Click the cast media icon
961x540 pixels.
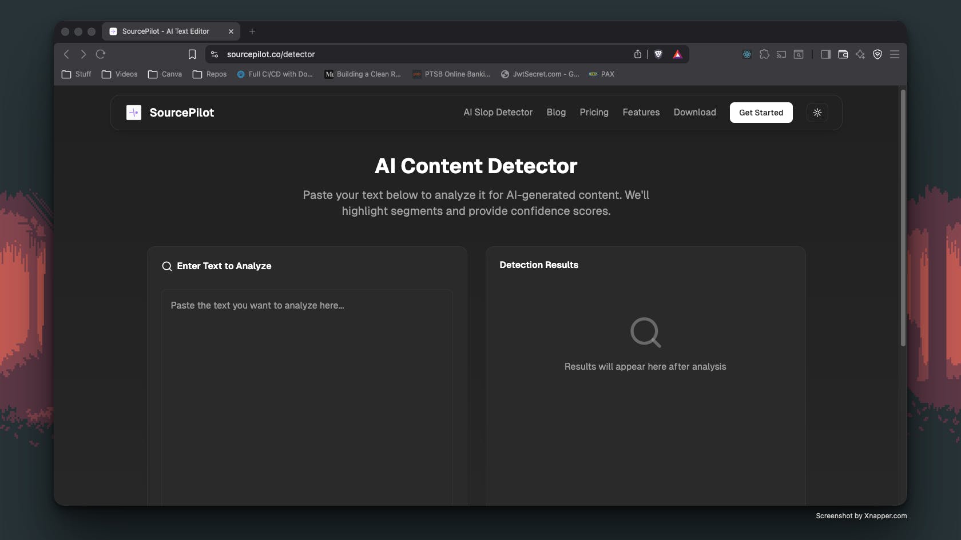(781, 54)
